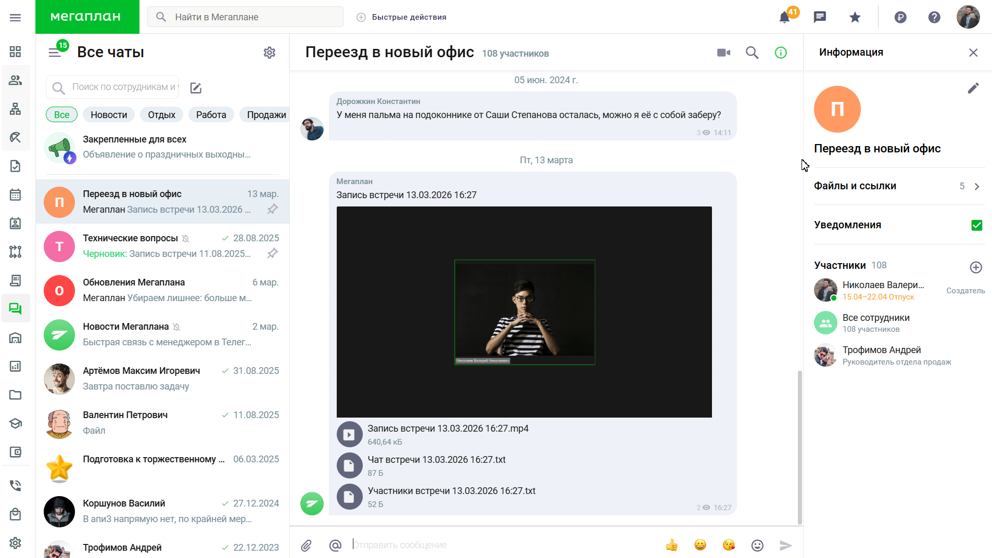Open Коршунов Василий chat
992x558 pixels.
click(162, 511)
